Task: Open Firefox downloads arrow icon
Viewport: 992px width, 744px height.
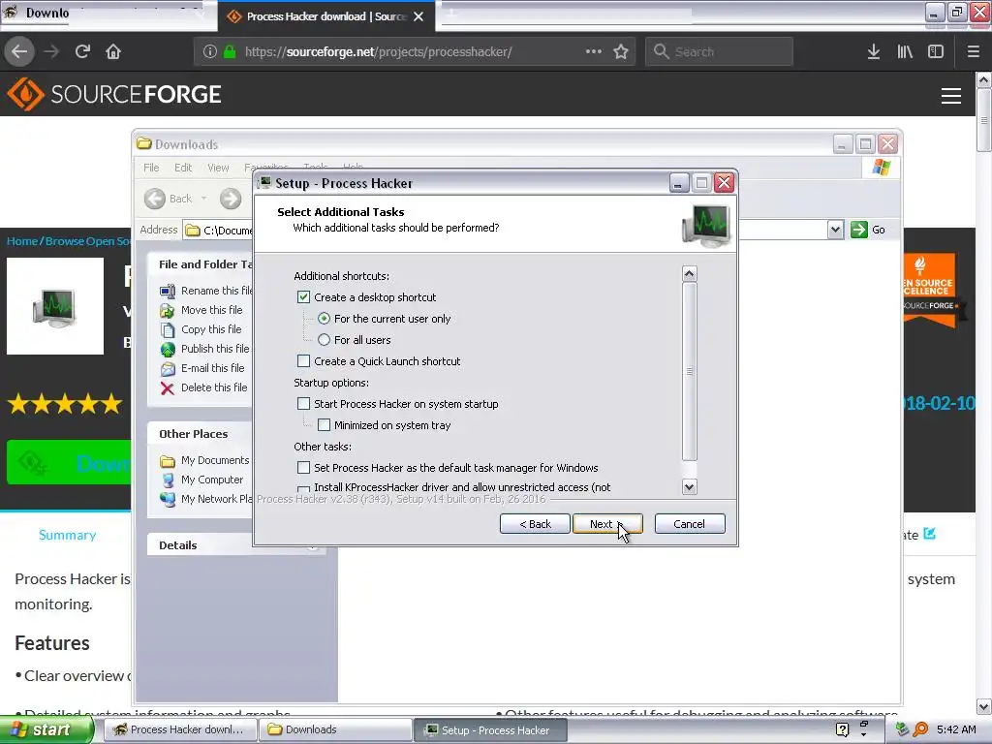Action: pyautogui.click(x=873, y=51)
